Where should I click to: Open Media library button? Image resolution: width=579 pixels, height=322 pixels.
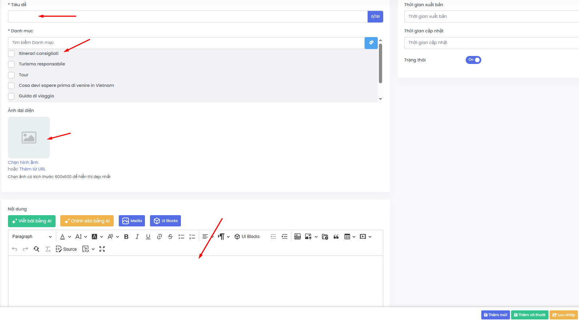point(132,221)
